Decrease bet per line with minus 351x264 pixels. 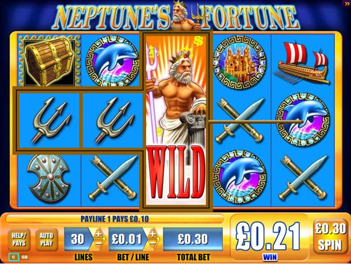(153, 244)
